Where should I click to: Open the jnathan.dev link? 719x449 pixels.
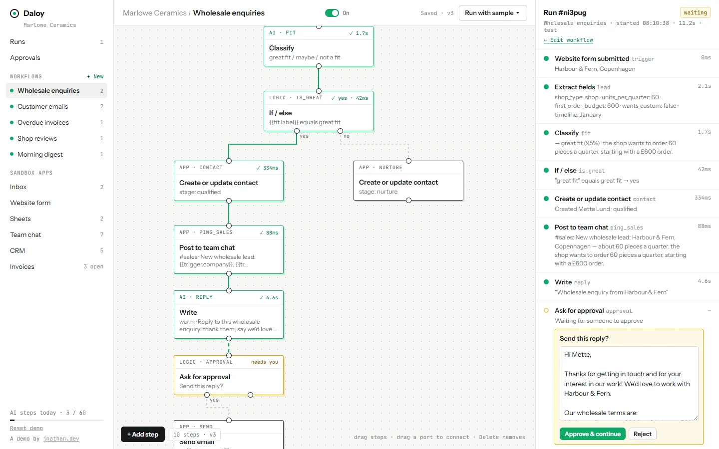point(61,439)
